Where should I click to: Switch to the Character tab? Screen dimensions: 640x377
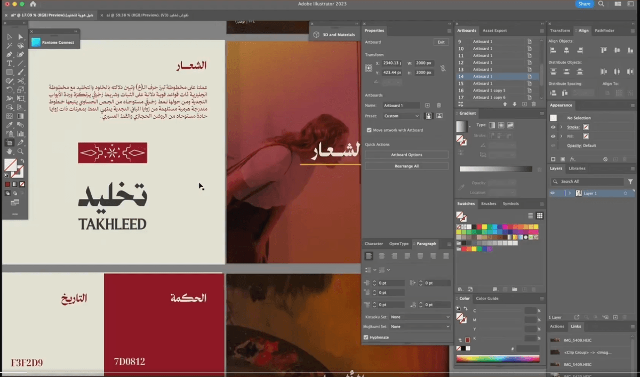(x=373, y=244)
